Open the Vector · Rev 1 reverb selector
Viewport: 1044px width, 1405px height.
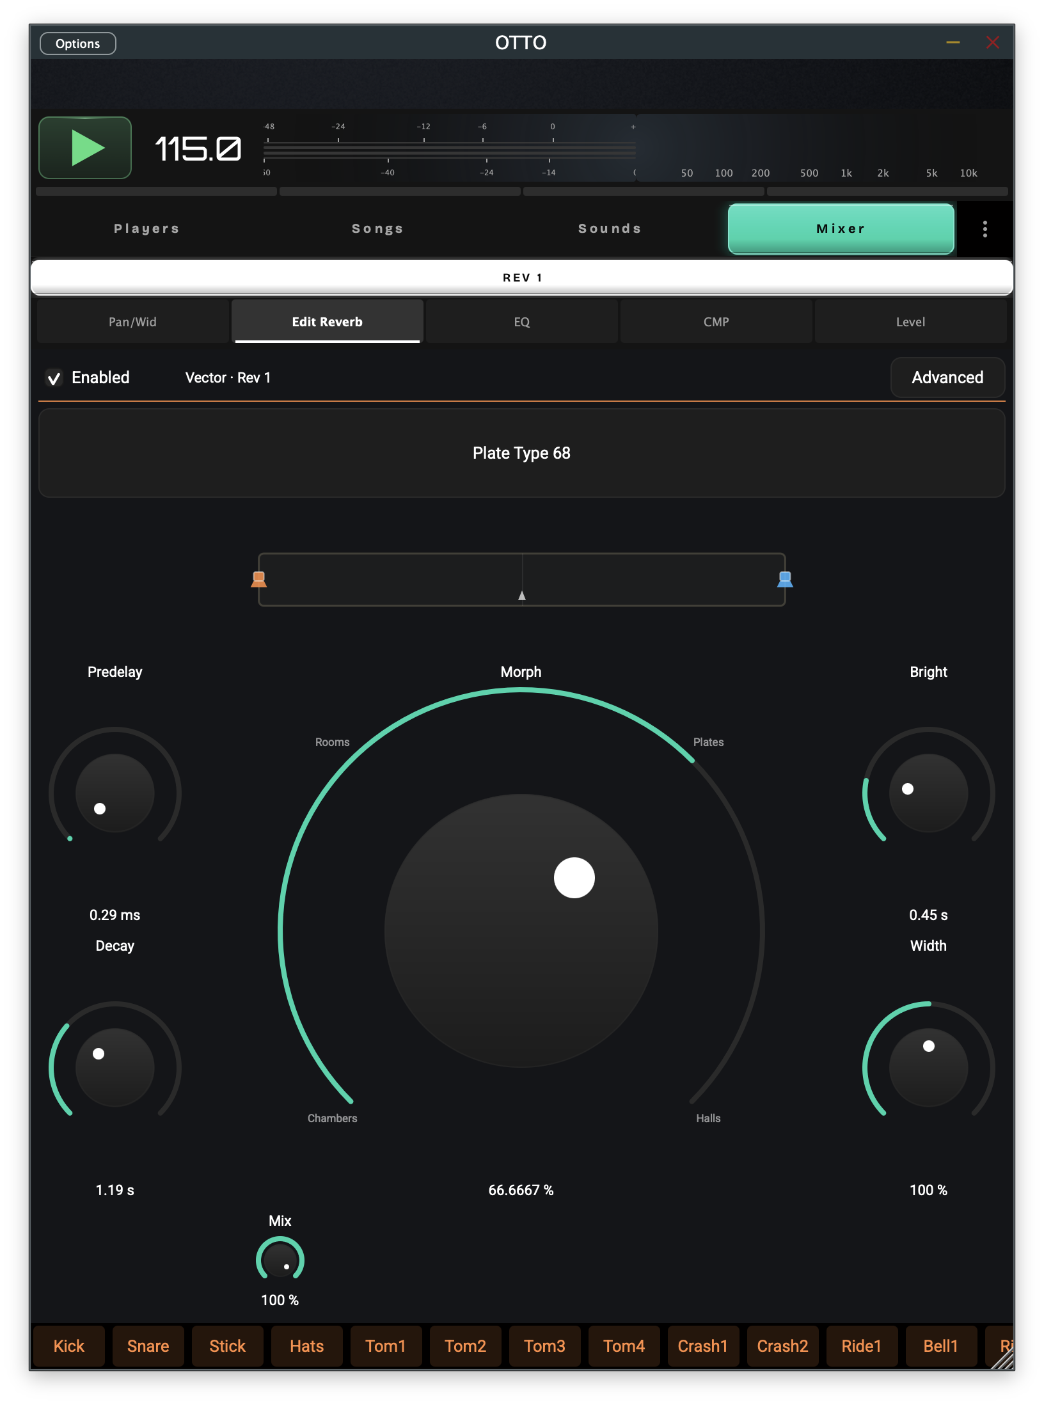pos(228,378)
